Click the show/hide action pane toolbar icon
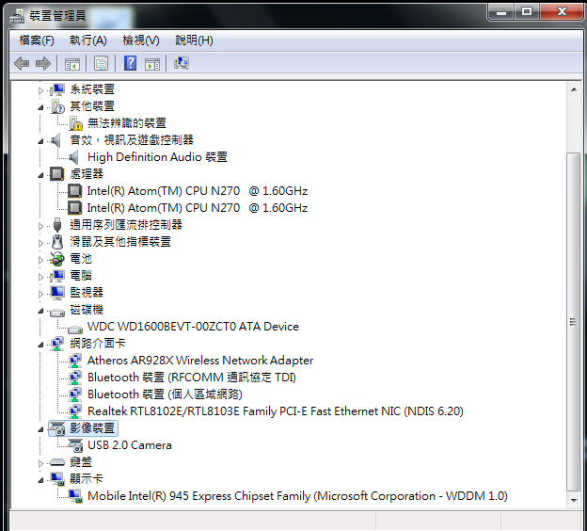Viewport: 587px width, 531px height. (x=152, y=64)
